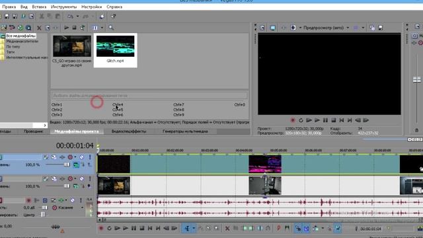Select the Теги folder
Viewport: 423px width, 238px height.
tap(11, 52)
